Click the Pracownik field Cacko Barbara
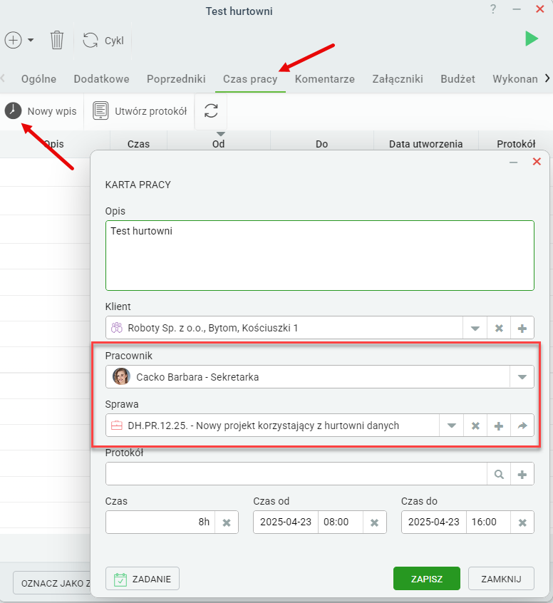The height and width of the screenshot is (603, 553). pos(308,376)
